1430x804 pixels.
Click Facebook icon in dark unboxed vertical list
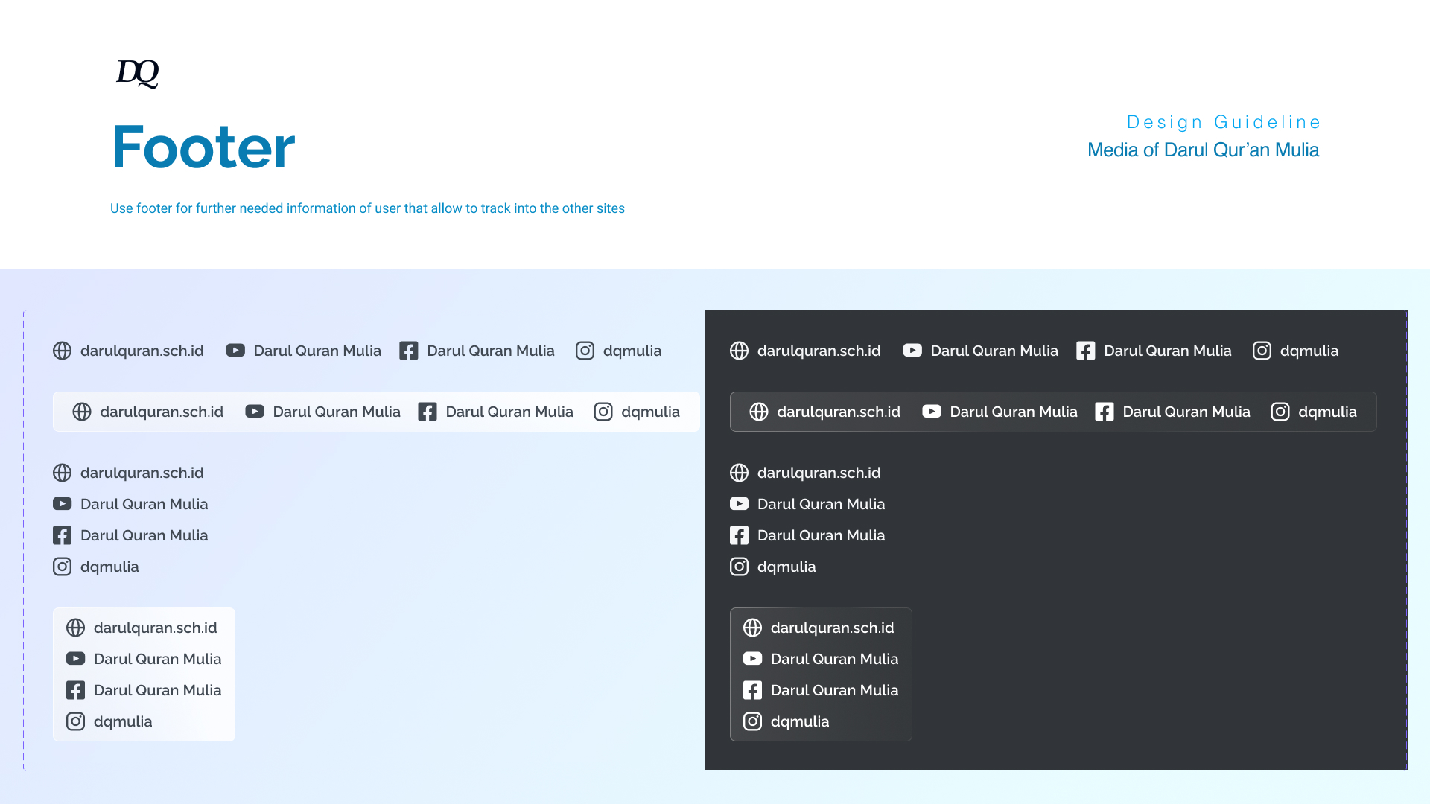point(739,535)
